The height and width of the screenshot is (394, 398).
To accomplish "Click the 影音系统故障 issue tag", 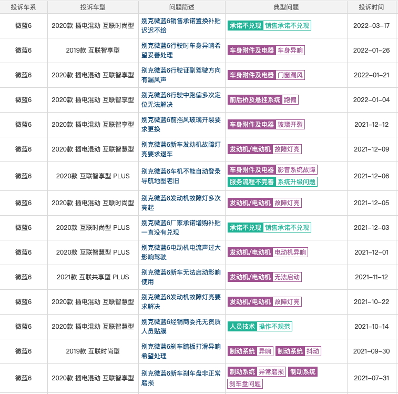I will click(x=297, y=170).
